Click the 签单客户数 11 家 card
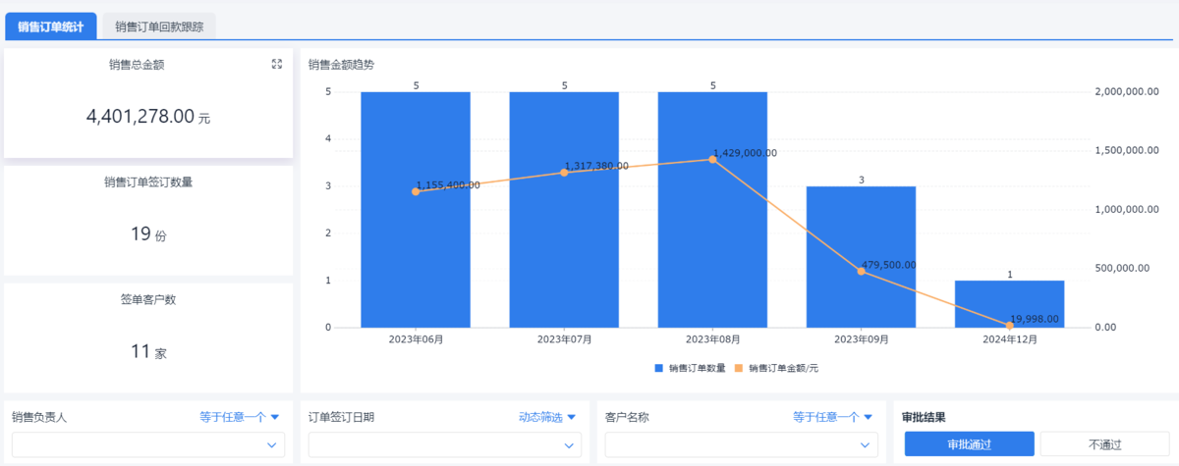 (148, 337)
